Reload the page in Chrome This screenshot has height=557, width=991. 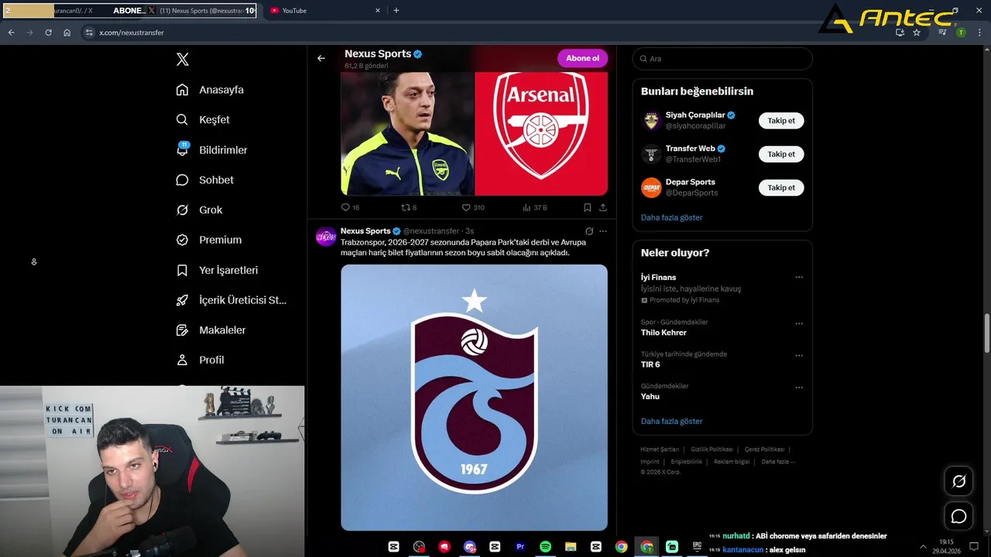coord(48,32)
